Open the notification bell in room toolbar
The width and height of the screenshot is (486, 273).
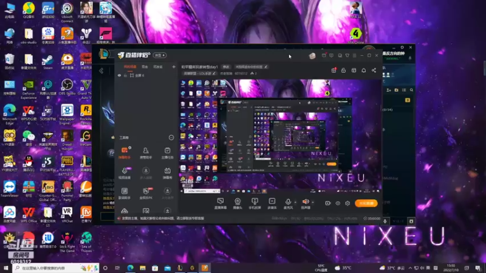click(x=363, y=70)
